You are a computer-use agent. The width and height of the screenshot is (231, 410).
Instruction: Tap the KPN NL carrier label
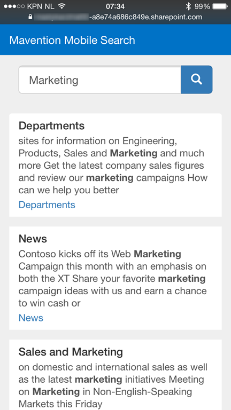click(x=41, y=6)
